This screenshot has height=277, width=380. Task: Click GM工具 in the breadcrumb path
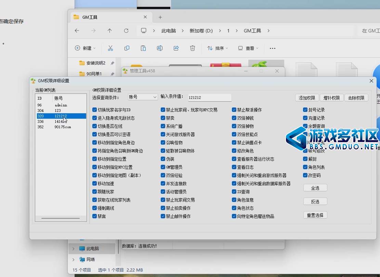point(252,31)
